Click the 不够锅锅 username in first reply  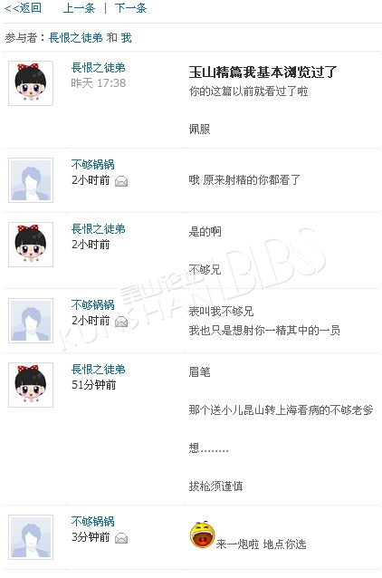click(x=93, y=164)
